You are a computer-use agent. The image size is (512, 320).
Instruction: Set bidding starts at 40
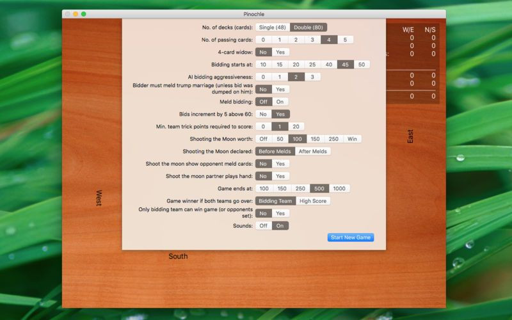pyautogui.click(x=329, y=65)
